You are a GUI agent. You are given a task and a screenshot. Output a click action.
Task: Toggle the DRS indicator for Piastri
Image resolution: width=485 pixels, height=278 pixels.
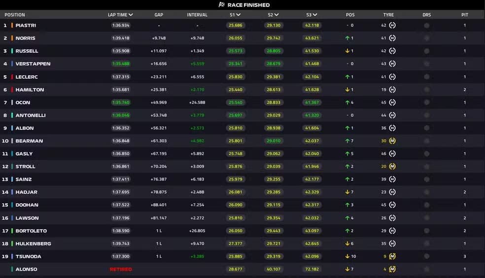click(426, 25)
